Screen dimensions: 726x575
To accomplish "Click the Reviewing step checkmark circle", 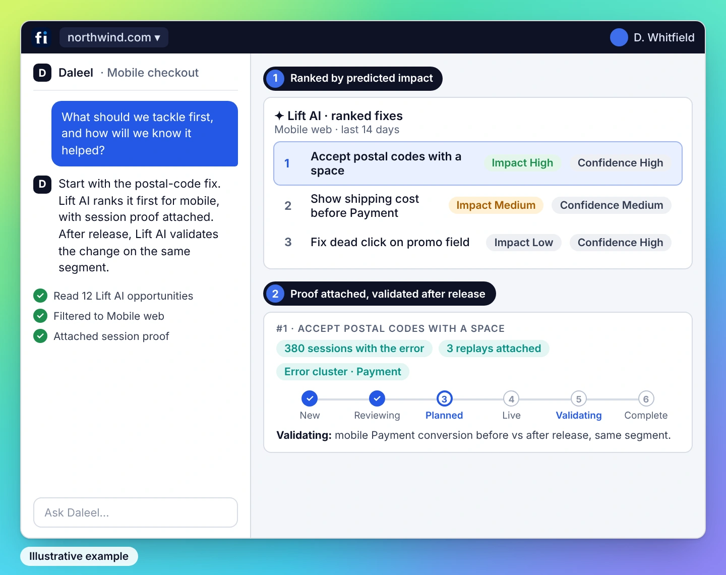I will click(x=377, y=398).
